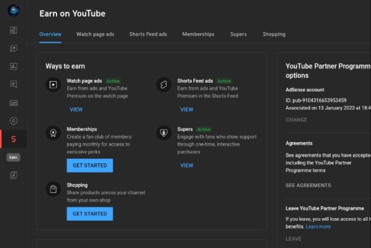Click the Supers heart dollar icon
The image size is (371, 248).
tap(164, 133)
